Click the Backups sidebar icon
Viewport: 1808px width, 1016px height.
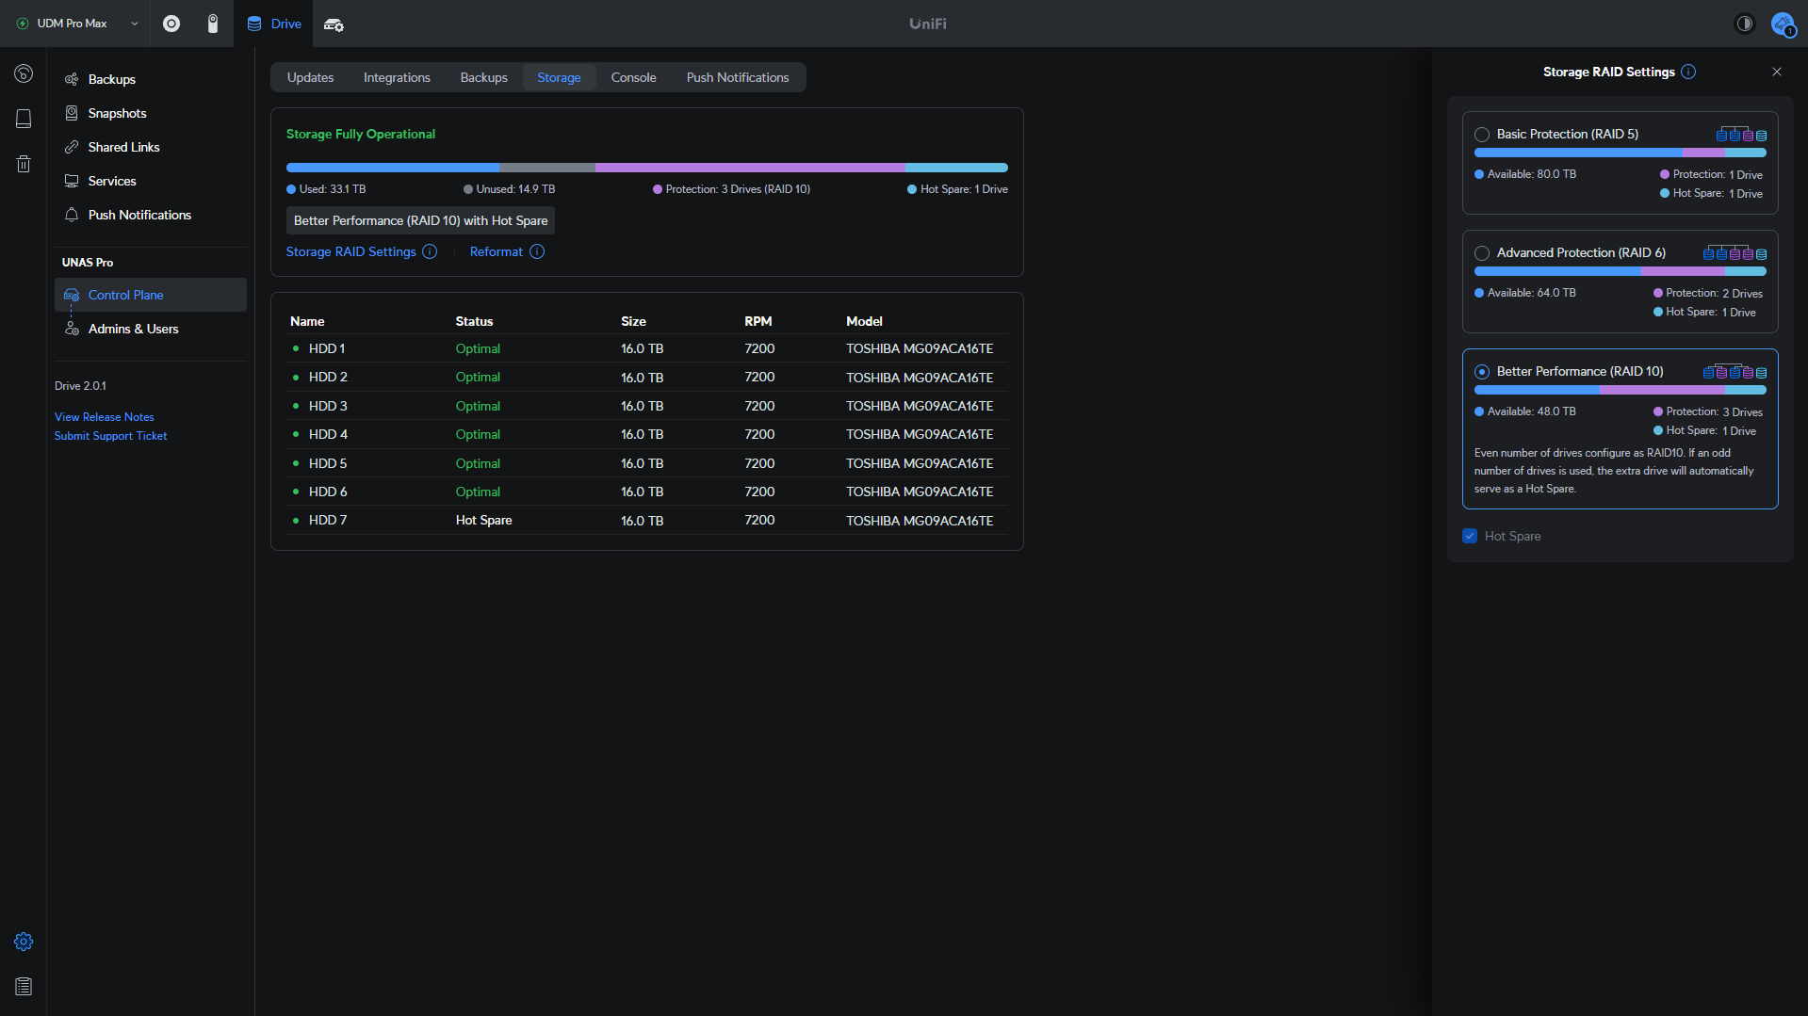point(72,79)
